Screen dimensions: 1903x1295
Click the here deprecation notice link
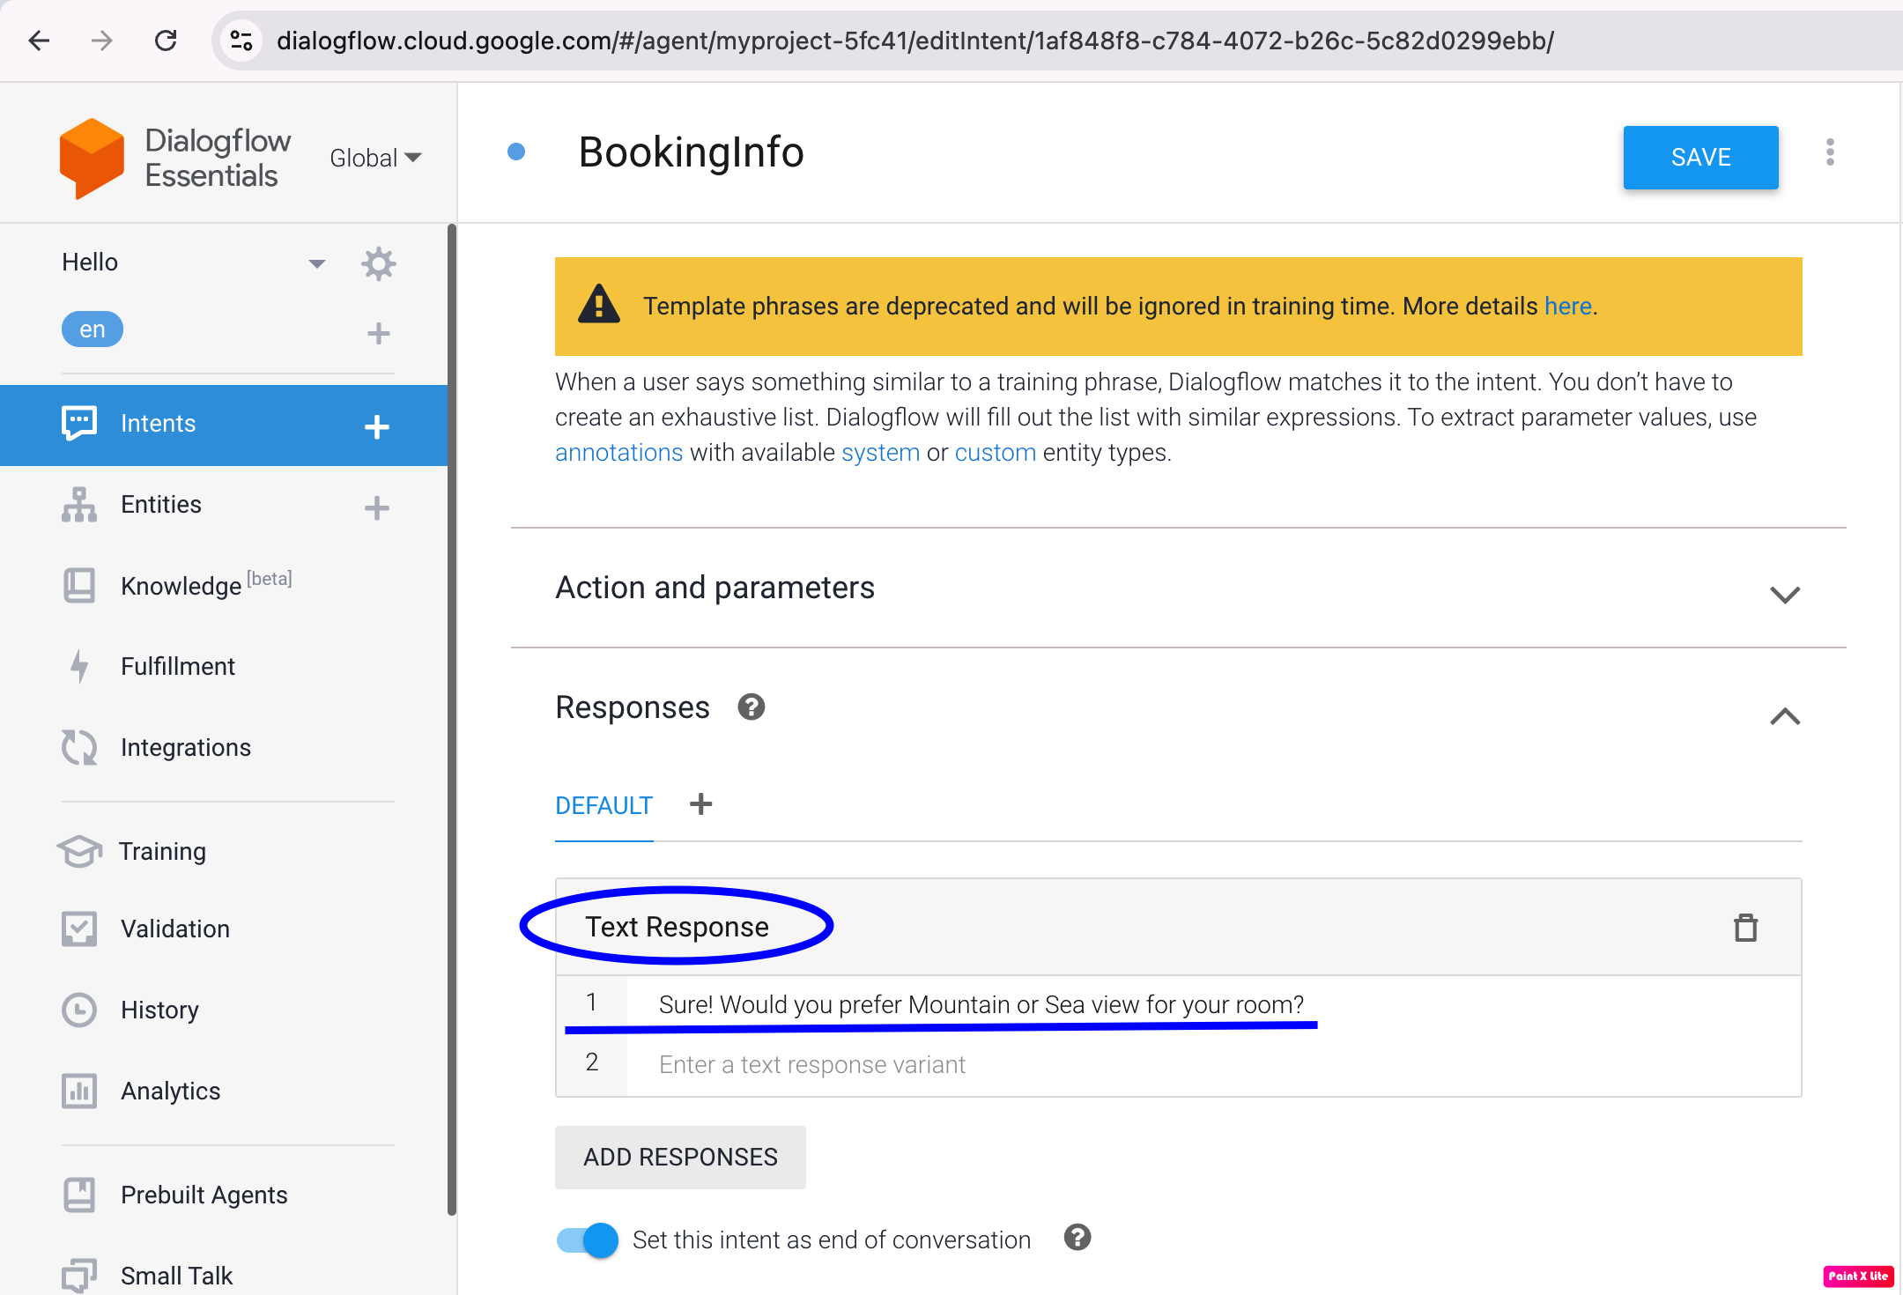tap(1567, 307)
